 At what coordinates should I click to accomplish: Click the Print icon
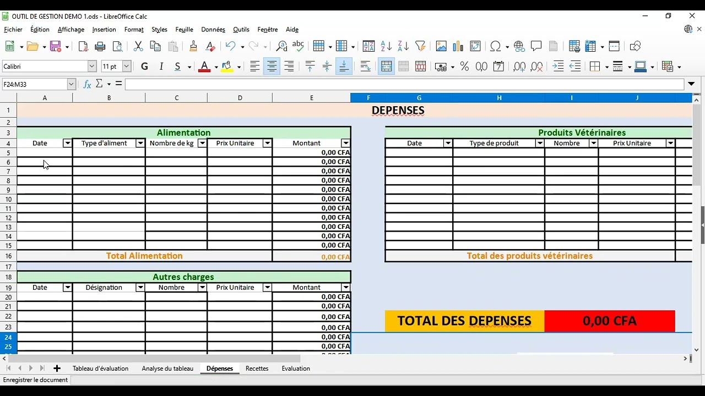[x=100, y=46]
